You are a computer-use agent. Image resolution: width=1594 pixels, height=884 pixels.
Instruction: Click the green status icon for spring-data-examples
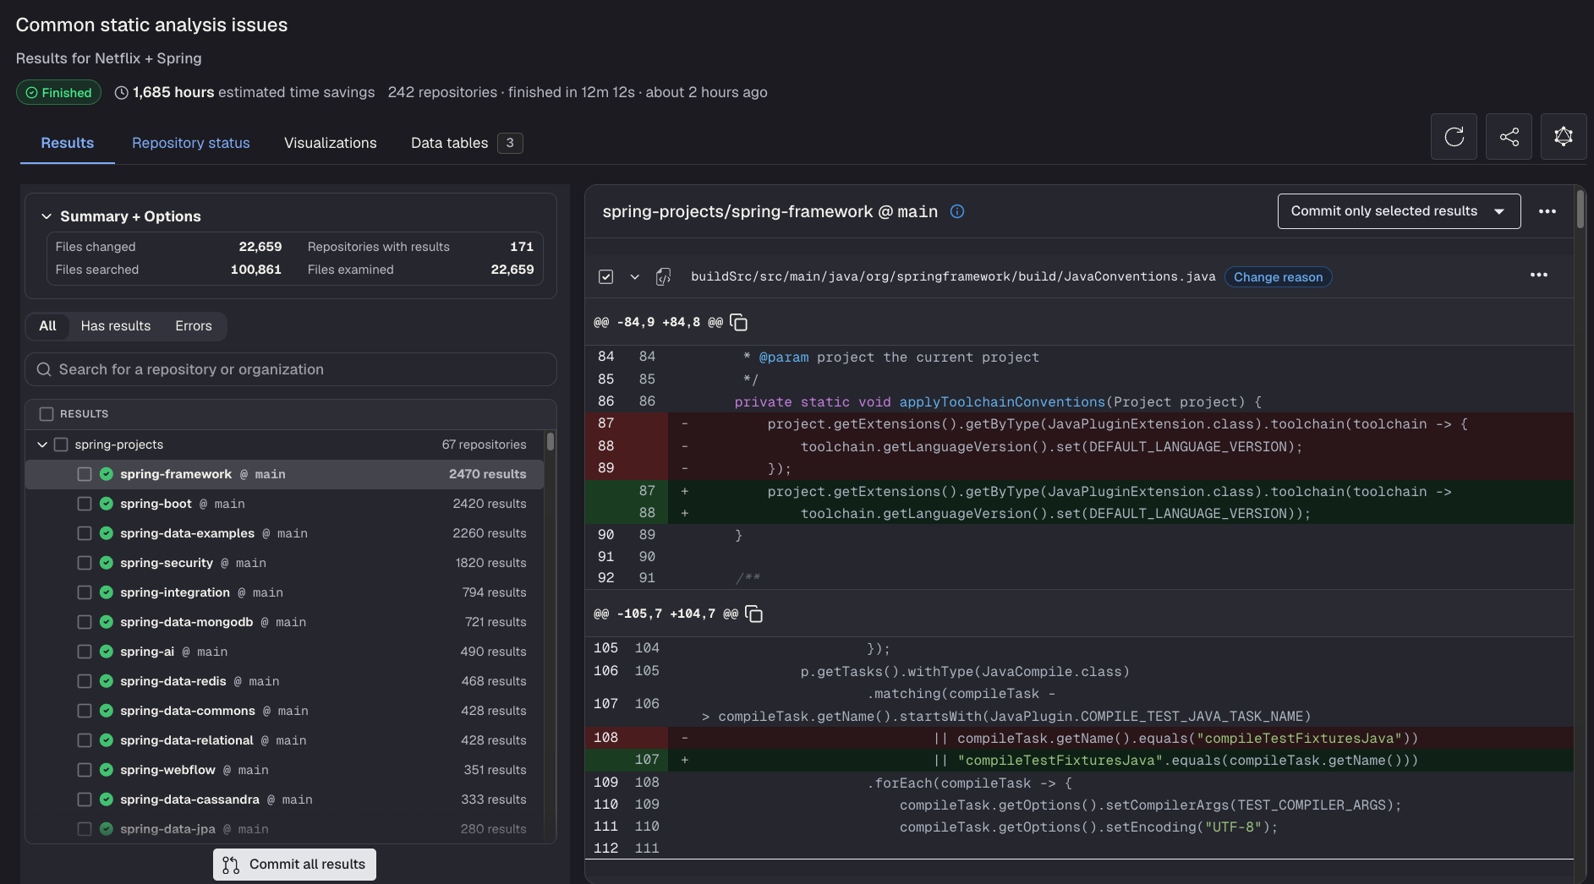pos(107,533)
